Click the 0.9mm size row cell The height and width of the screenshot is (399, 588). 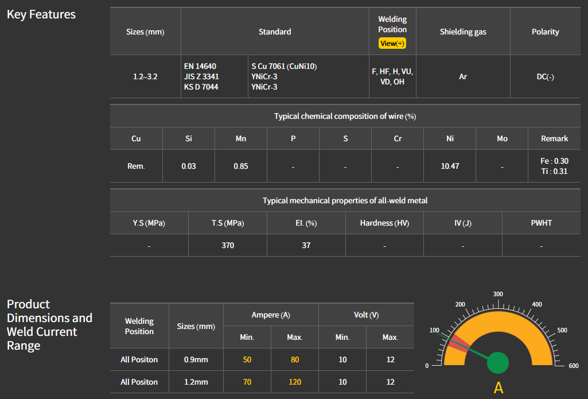point(196,359)
